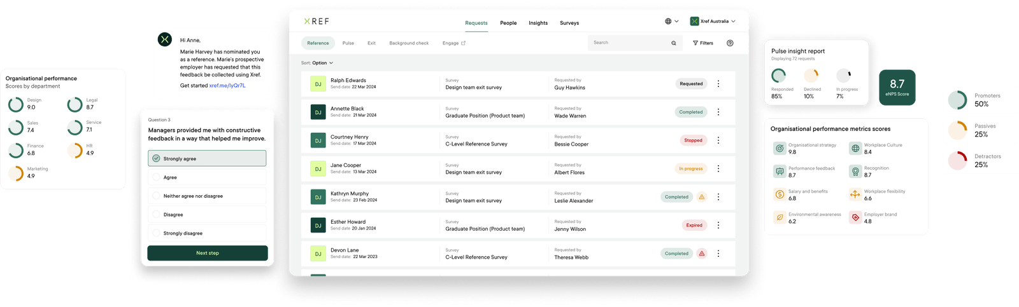Open three-dot menu for Devon Lane
Viewport: 1019px width, 307px height.
click(718, 254)
